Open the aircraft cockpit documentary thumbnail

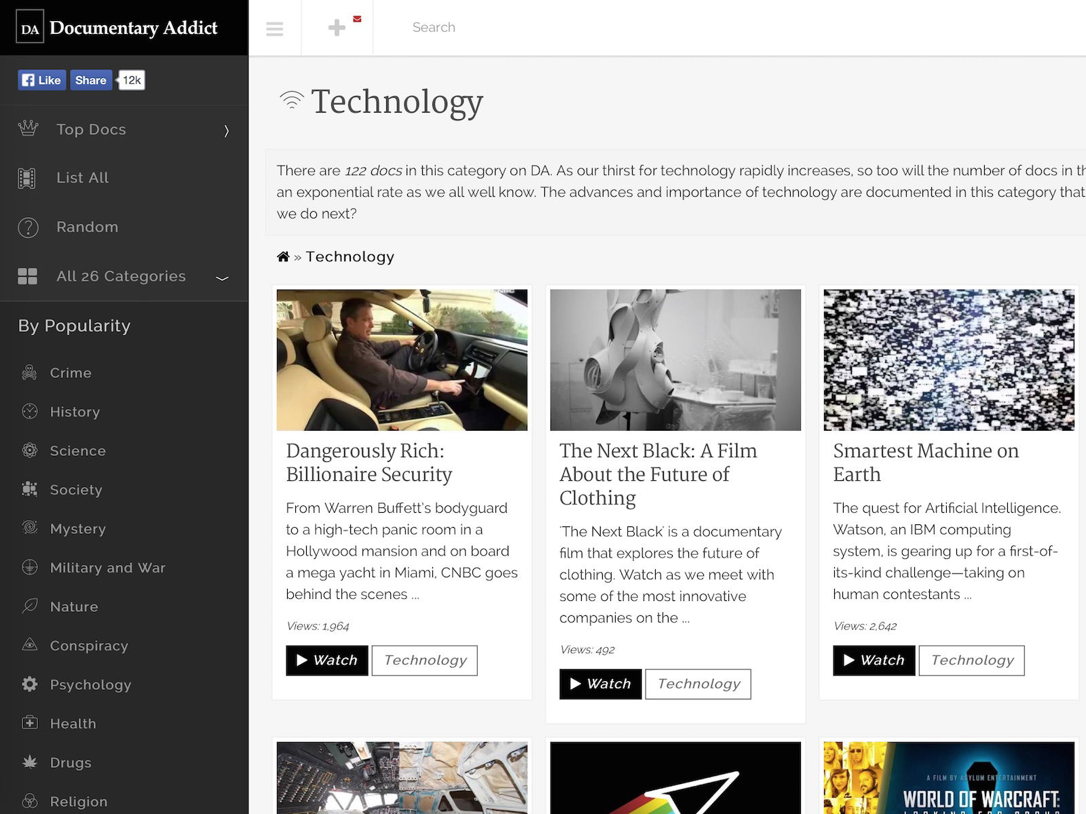click(402, 778)
